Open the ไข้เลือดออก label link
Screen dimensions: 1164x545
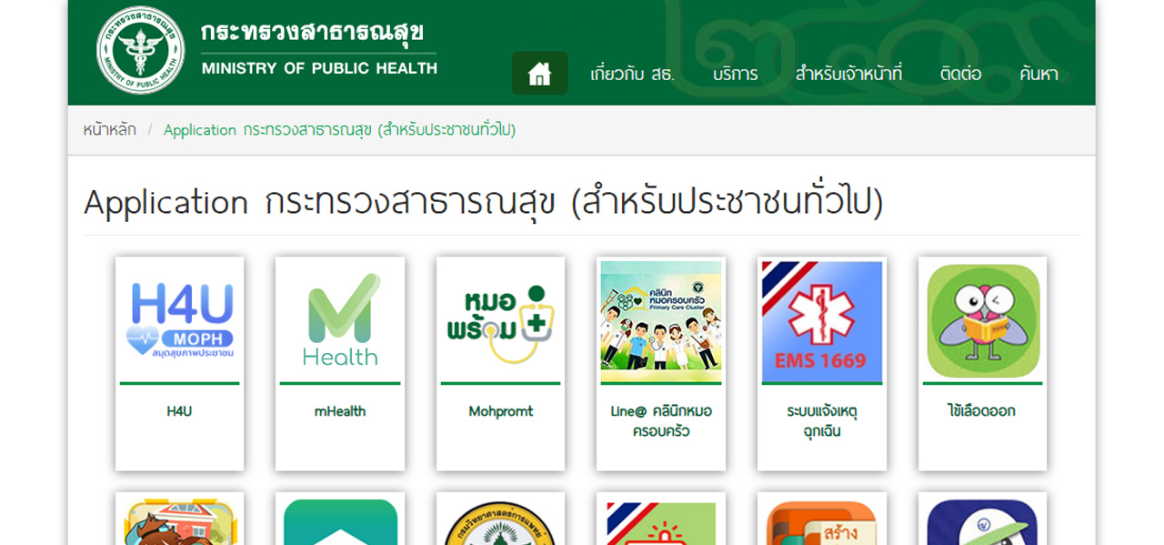982,411
